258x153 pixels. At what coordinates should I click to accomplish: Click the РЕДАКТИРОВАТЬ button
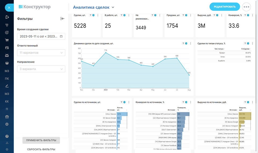click(x=224, y=7)
